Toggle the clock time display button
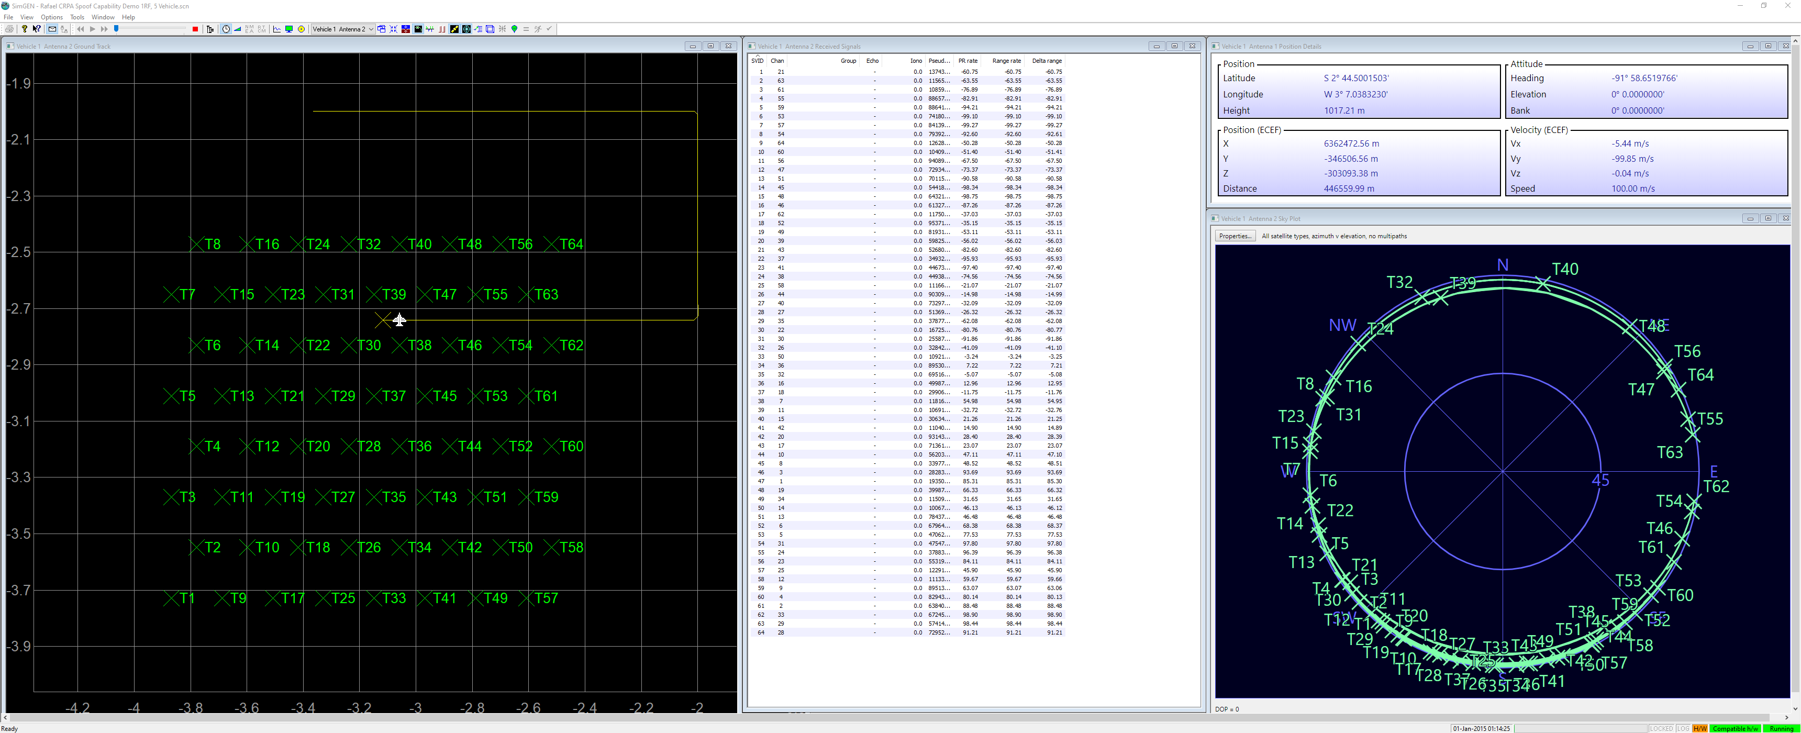This screenshot has width=1801, height=733. (x=226, y=29)
